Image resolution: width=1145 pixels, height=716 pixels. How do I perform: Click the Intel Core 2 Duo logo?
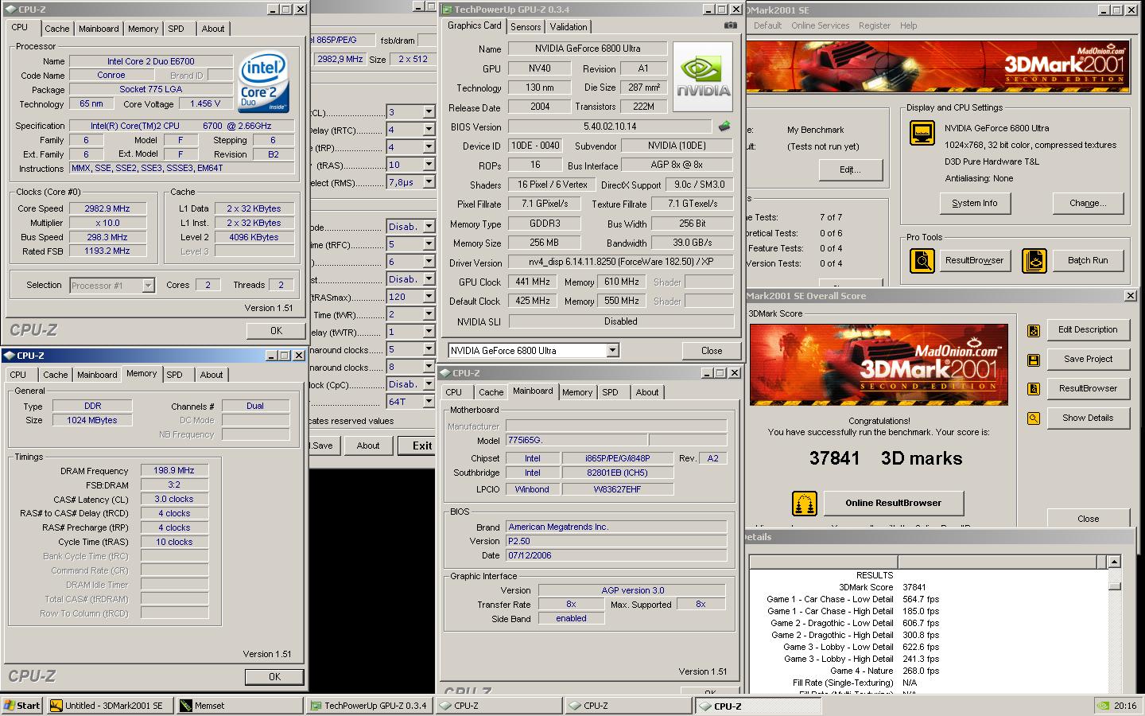tap(264, 83)
